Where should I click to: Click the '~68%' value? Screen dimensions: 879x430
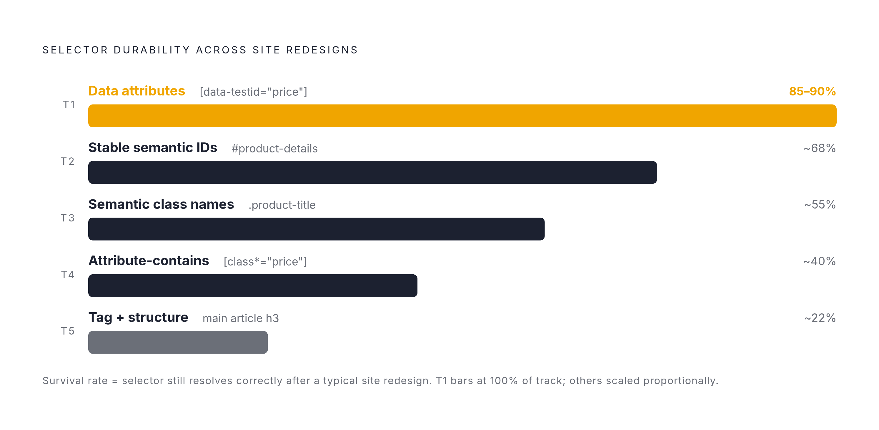tap(820, 148)
